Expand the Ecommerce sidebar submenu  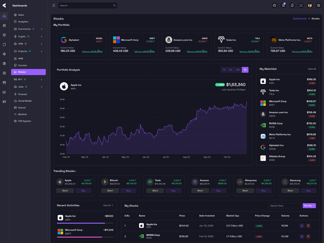coord(41,29)
